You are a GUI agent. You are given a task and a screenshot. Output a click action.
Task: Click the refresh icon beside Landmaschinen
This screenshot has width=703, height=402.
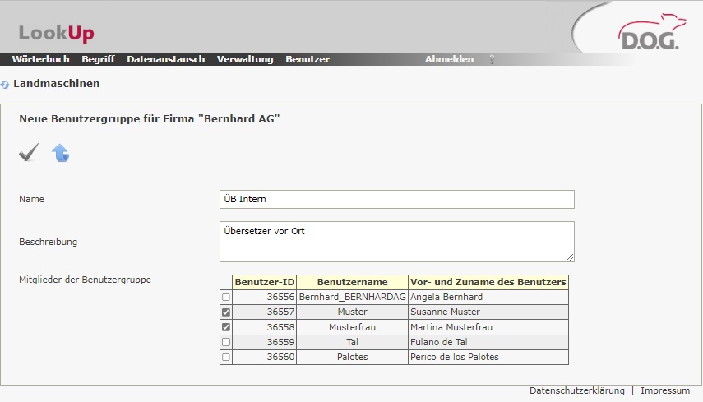pyautogui.click(x=6, y=85)
